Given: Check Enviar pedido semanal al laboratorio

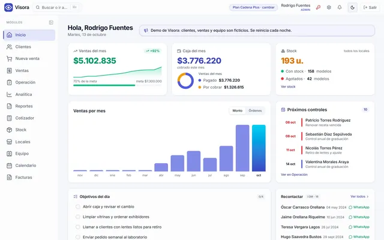Looking at the screenshot, I should click(77, 237).
